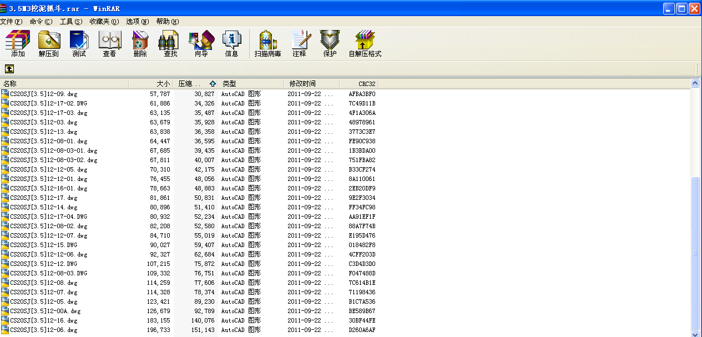The height and width of the screenshot is (337, 702).
Task: Click CRC32 value D260A6AF
Action: point(362,330)
